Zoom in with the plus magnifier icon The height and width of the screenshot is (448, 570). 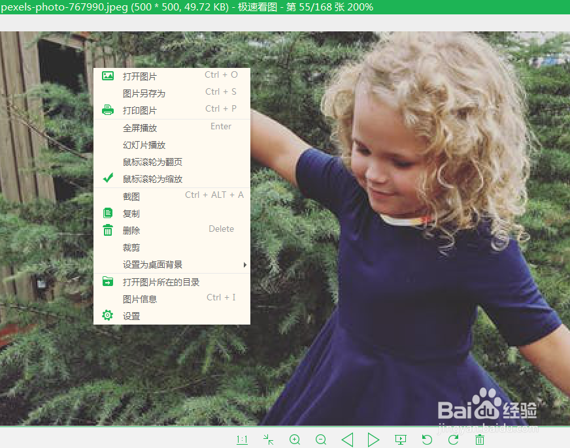coord(295,440)
